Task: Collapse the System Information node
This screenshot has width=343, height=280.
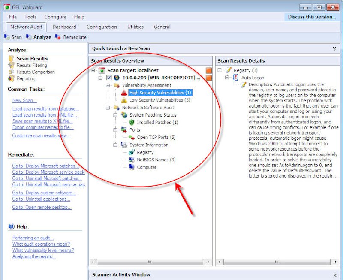Action: pyautogui.click(x=115, y=145)
